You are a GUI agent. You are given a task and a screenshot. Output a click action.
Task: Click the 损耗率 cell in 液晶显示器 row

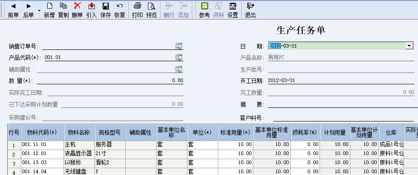(x=305, y=154)
